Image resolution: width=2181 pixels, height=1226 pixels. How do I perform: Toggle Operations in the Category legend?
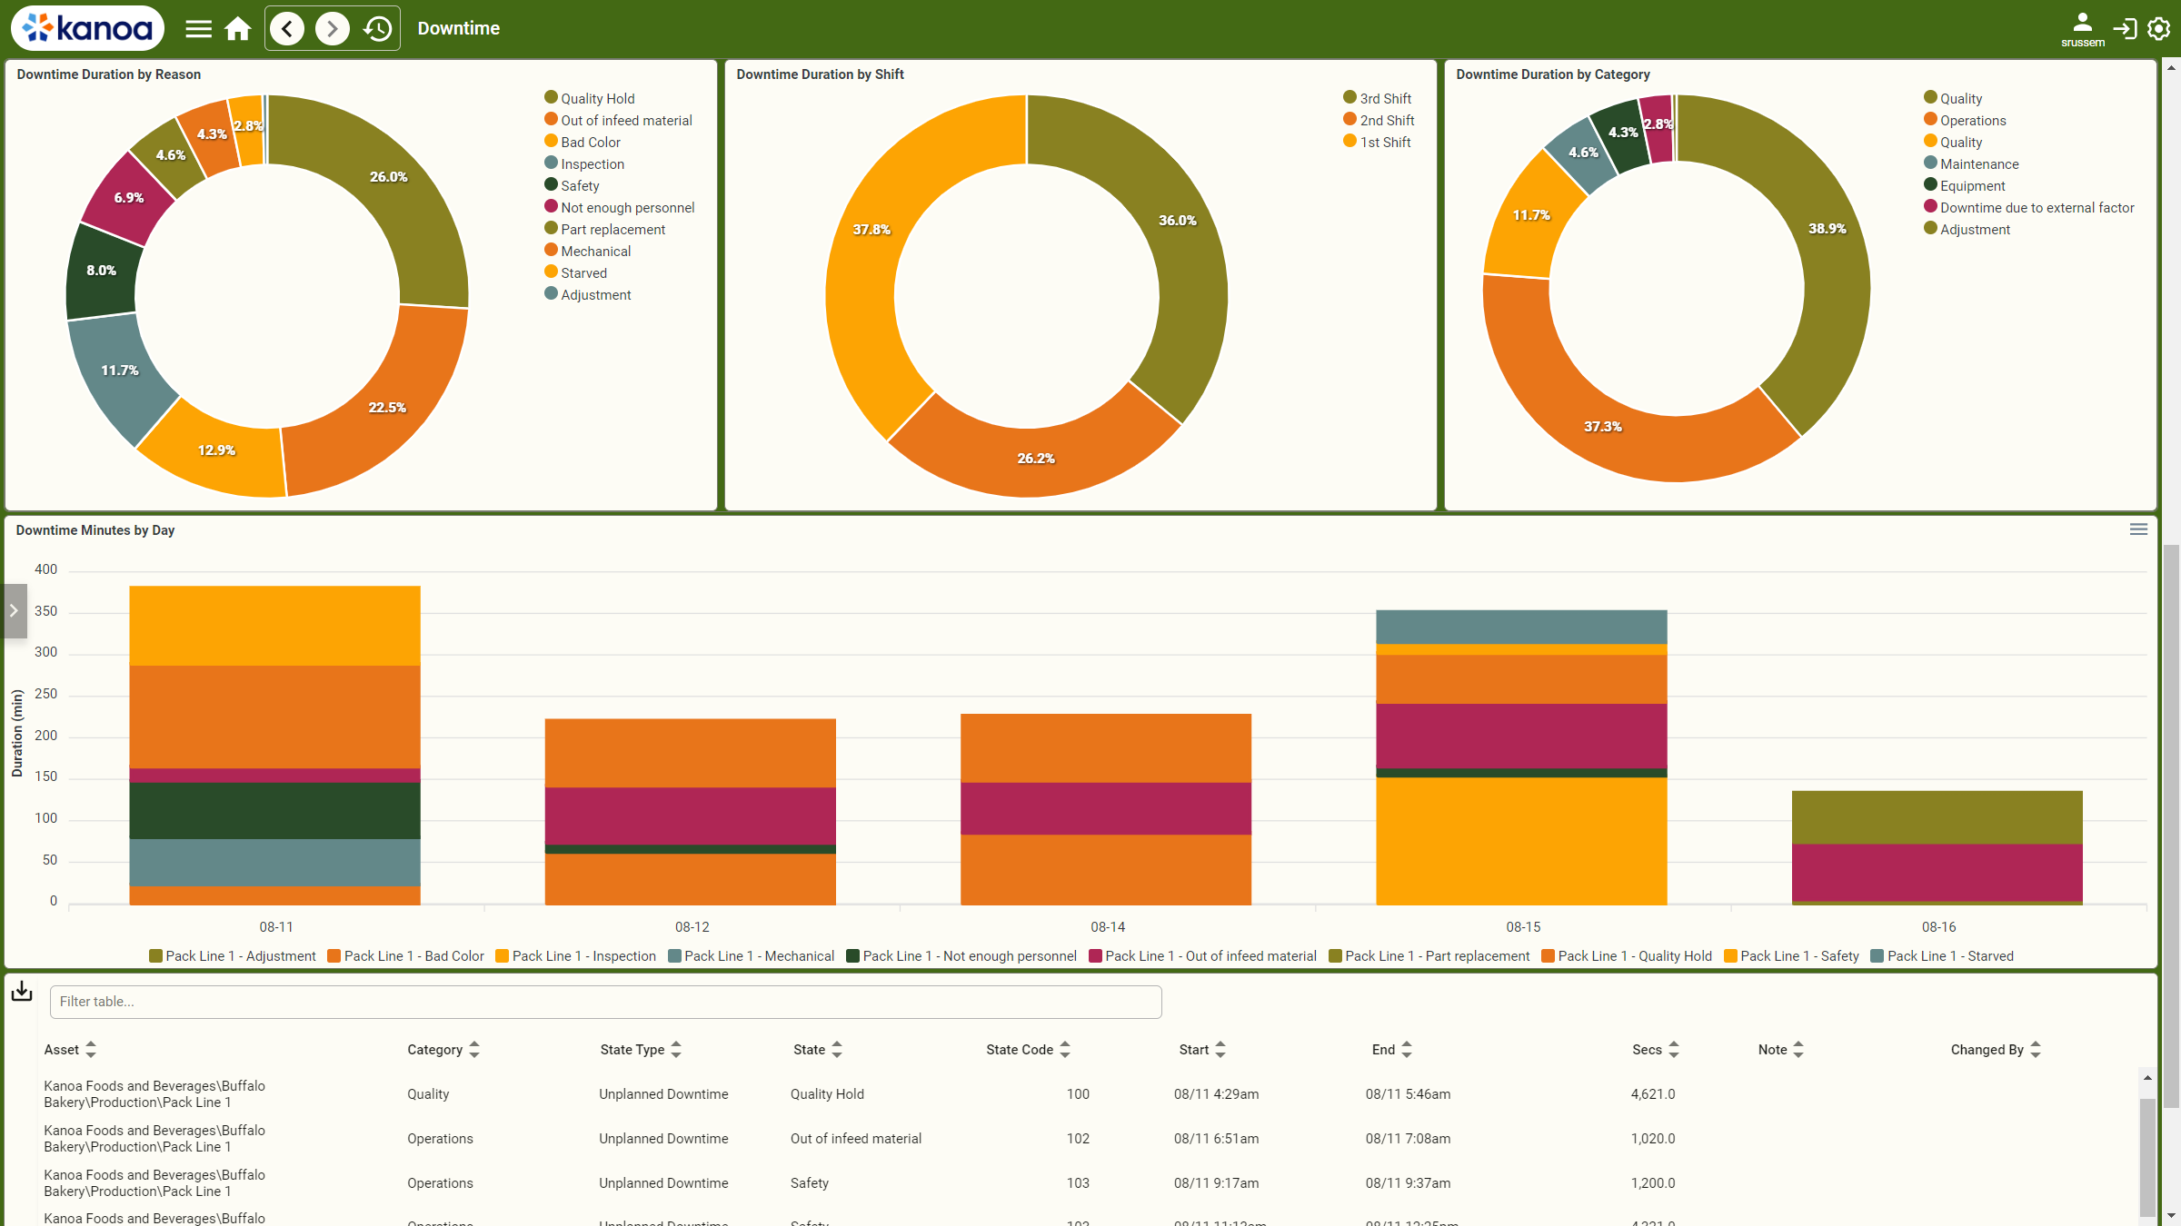[1965, 120]
